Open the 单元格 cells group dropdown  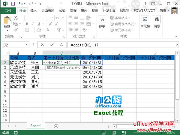[x=145, y=23]
